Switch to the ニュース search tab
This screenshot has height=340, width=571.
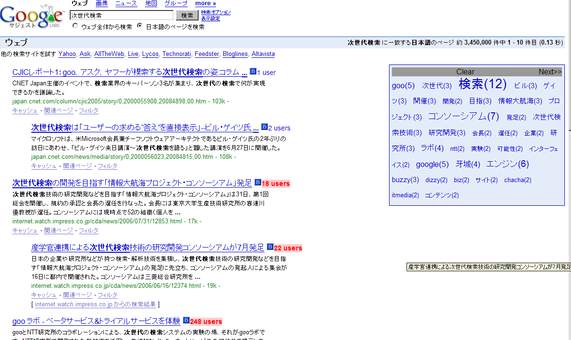[126, 3]
